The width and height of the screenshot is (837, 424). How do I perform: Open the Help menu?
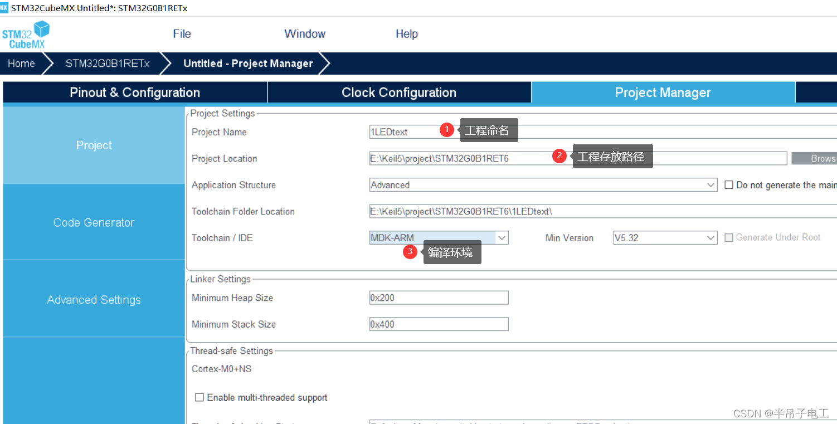[407, 34]
